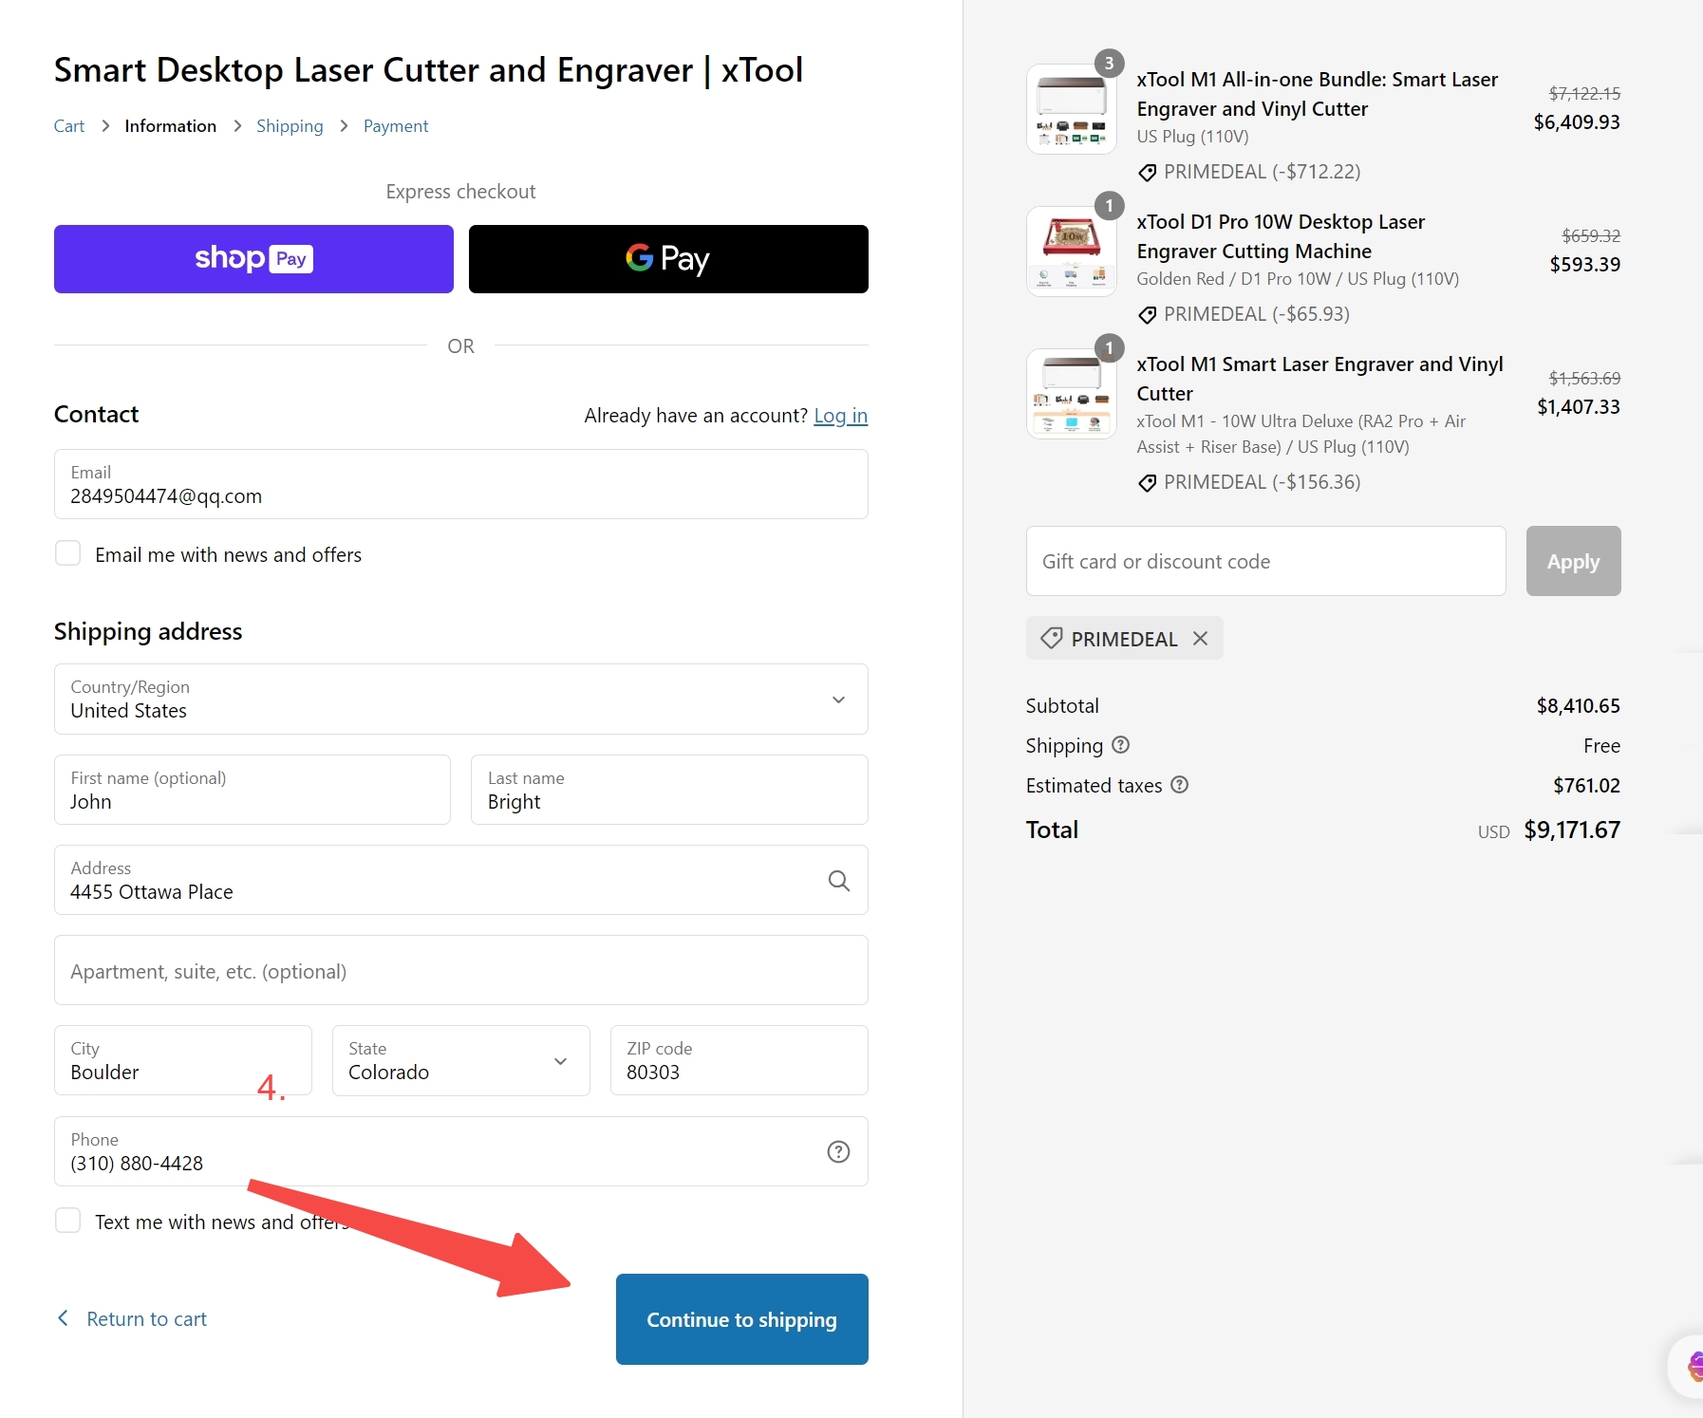Focus the Email input field
1703x1418 pixels.
[461, 484]
